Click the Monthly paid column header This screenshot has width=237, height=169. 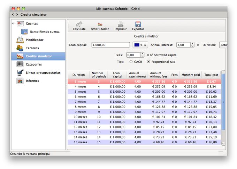(191, 75)
